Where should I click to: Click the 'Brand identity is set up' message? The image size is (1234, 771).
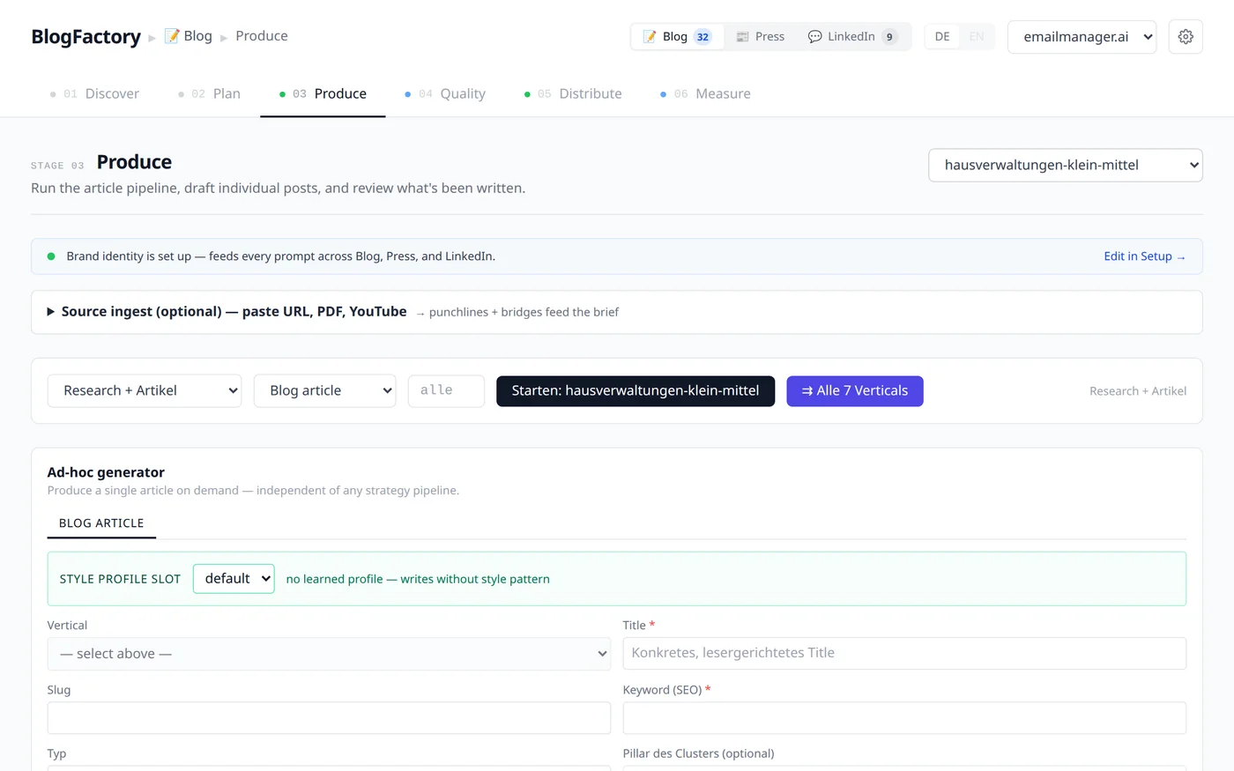pyautogui.click(x=281, y=256)
